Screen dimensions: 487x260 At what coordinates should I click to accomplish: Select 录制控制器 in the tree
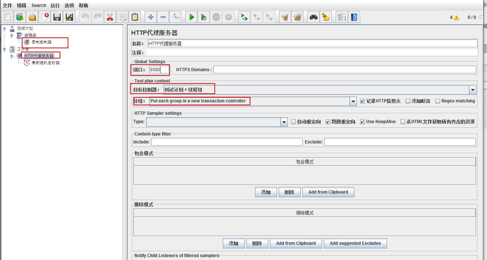pyautogui.click(x=41, y=42)
